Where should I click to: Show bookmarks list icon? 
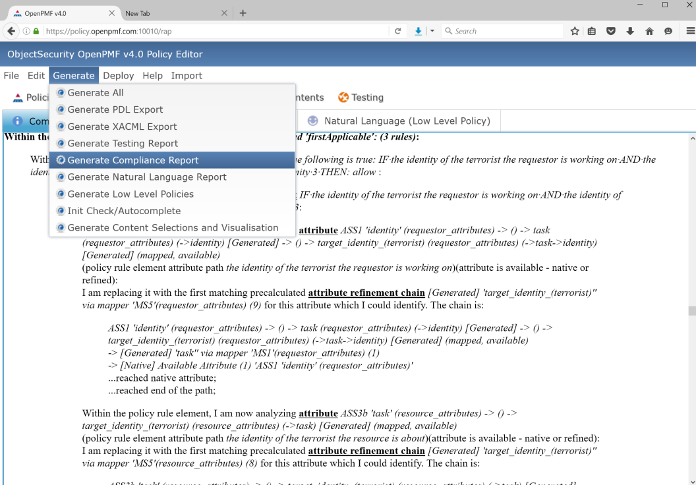coord(592,31)
